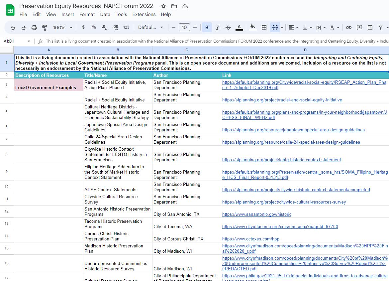Toggle italic text formatting
Viewport: 389px width, 281px height.
click(x=217, y=28)
